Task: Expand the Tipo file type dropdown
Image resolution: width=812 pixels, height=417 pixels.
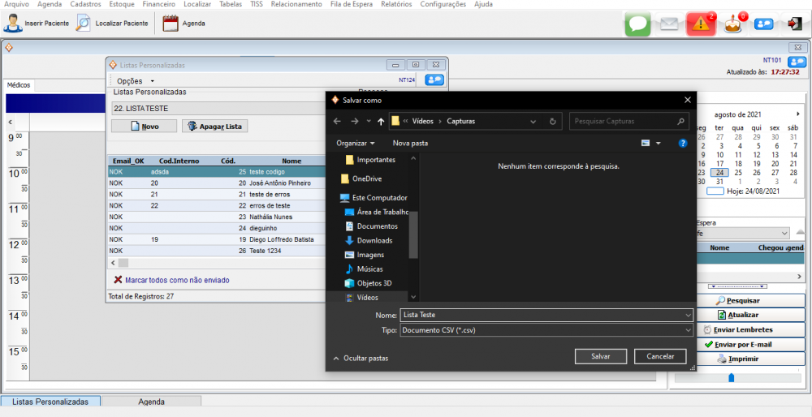Action: tap(688, 331)
